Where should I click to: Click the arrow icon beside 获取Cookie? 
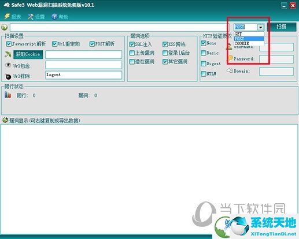coord(8,54)
